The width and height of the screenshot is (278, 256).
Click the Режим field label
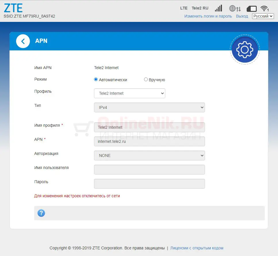(41, 79)
